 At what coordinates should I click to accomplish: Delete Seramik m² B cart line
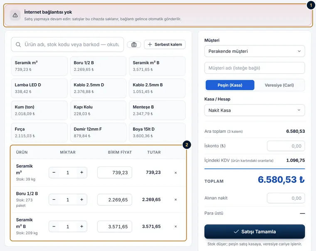click(x=175, y=226)
